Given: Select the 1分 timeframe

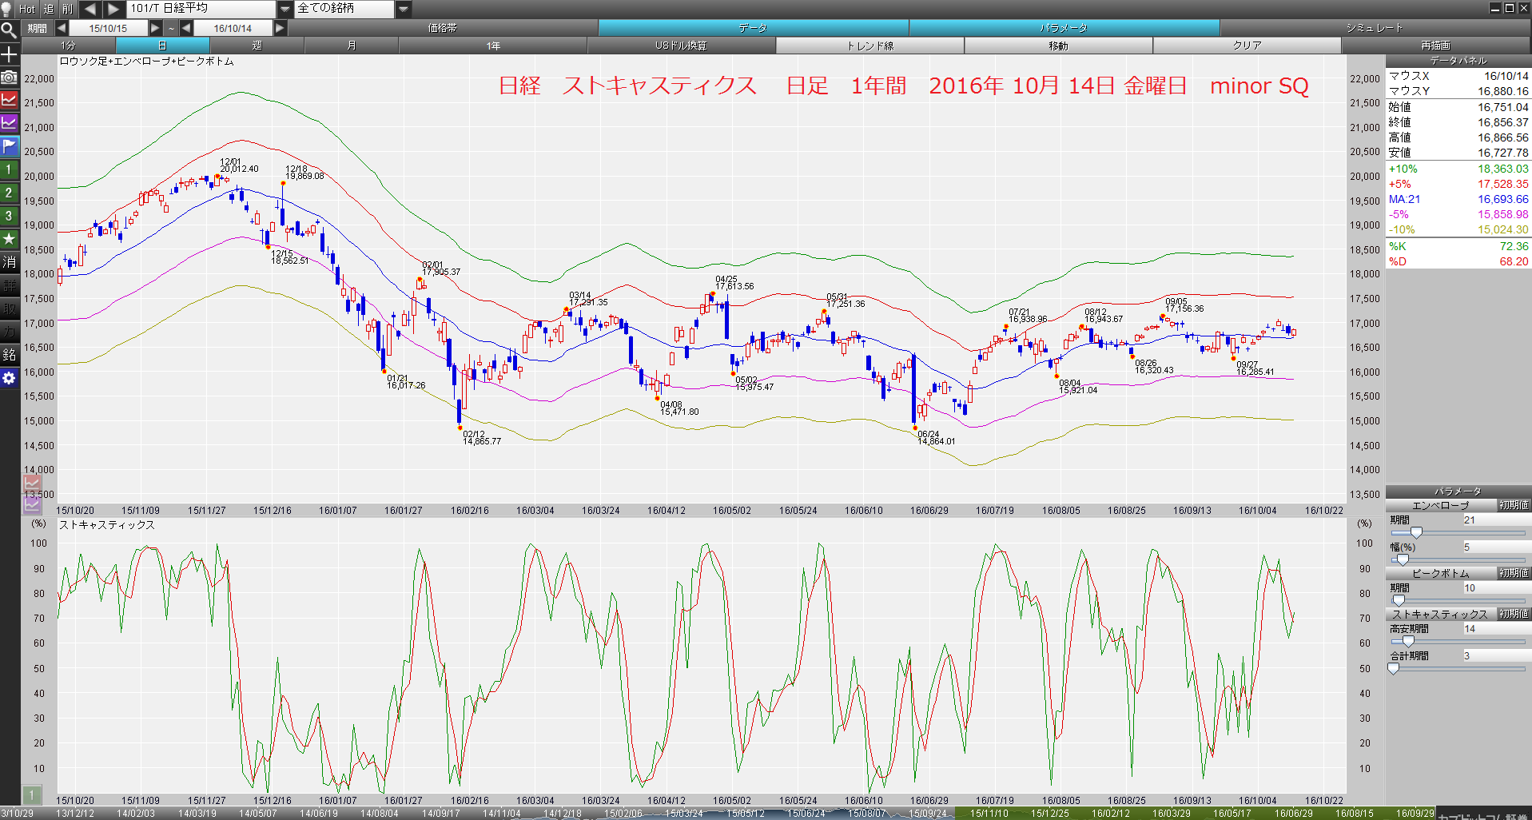Looking at the screenshot, I should pos(69,46).
